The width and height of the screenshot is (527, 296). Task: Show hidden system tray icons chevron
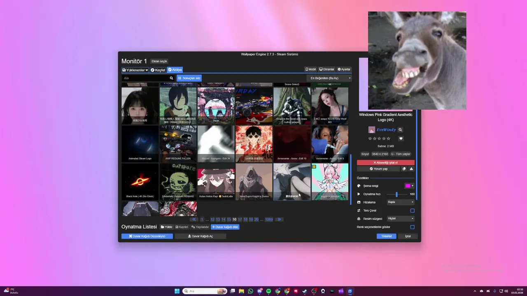[475, 291]
